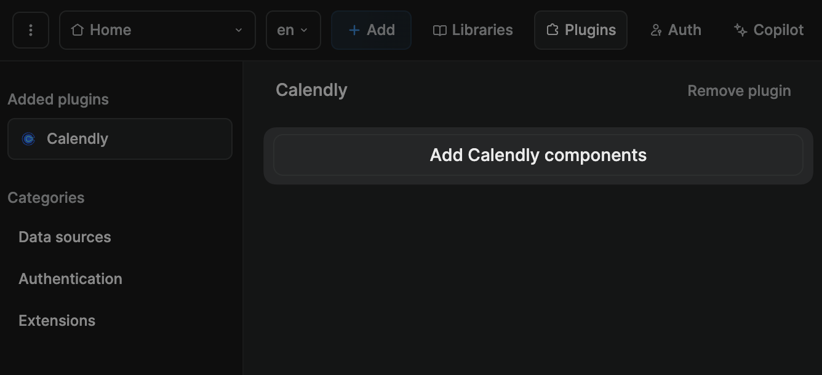Click Add Calendly components
Screen dimensions: 822x375
538,155
